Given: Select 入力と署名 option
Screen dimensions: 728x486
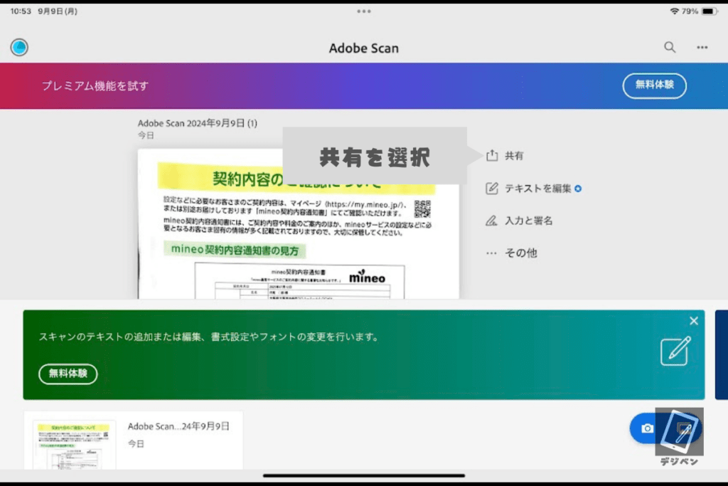Looking at the screenshot, I should (x=528, y=221).
